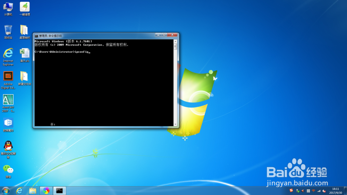Click signal bars tray icon
Image resolution: width=347 pixels, height=195 pixels.
pos(319,191)
